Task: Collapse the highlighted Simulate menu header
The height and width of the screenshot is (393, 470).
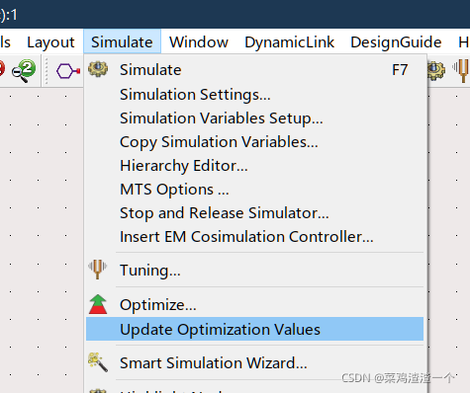Action: point(122,41)
